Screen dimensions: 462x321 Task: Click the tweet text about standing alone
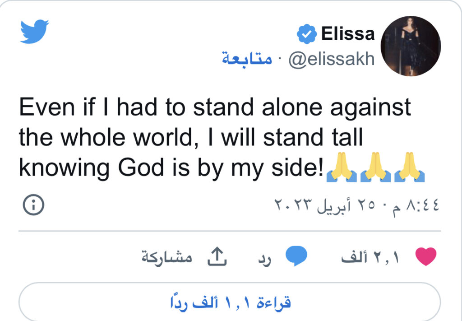pos(214,137)
